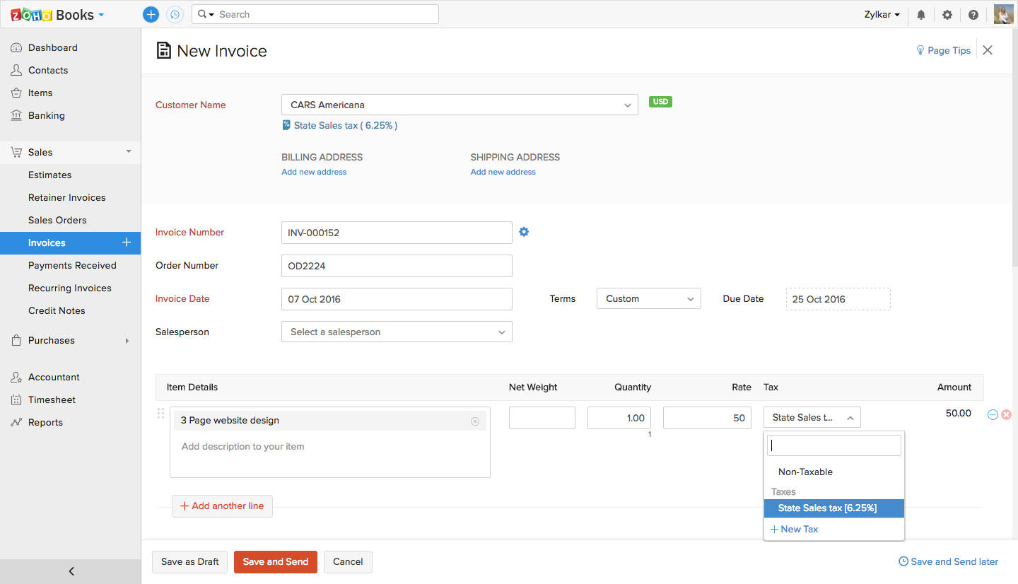
Task: Open recent activity clock icon in top bar
Action: pos(175,14)
